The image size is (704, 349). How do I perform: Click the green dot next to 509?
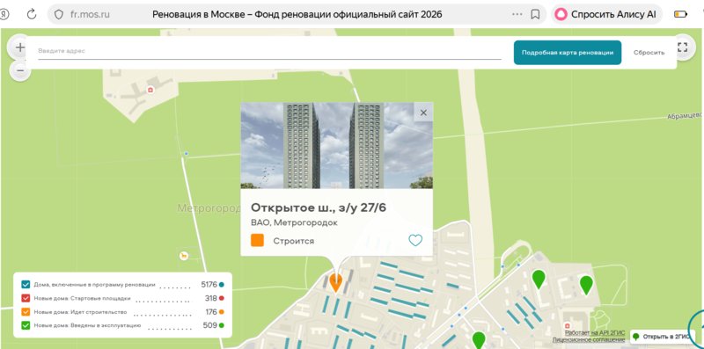(222, 325)
